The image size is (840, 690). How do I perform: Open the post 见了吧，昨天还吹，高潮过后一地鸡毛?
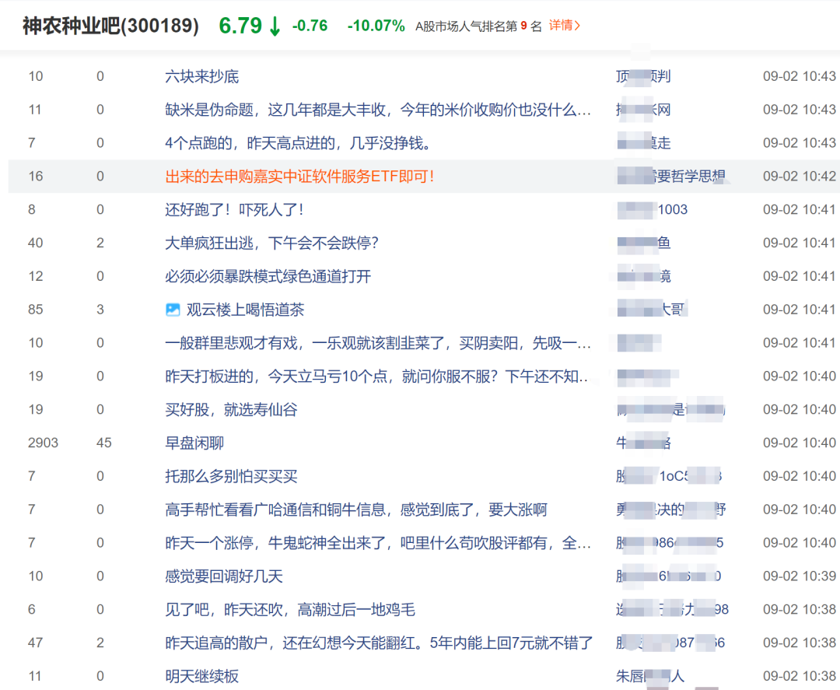(x=290, y=609)
